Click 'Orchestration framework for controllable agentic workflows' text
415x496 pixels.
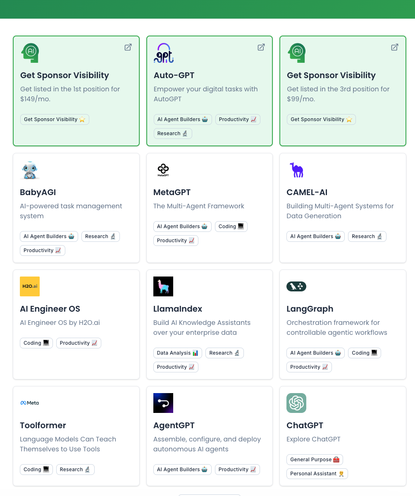point(337,327)
